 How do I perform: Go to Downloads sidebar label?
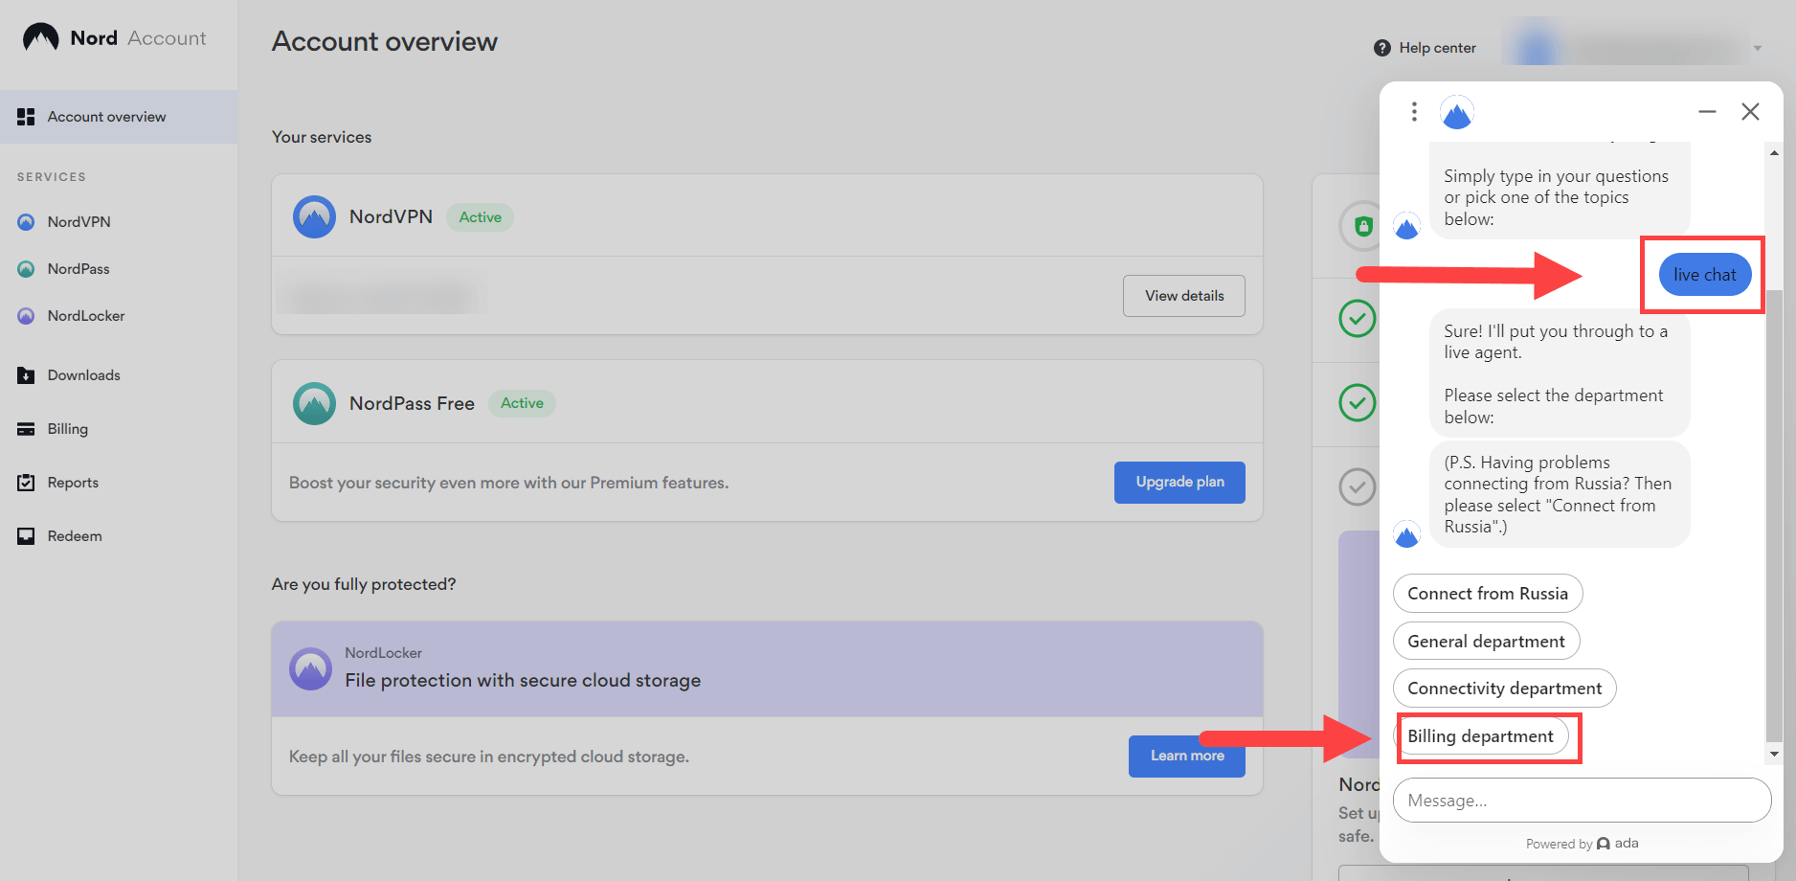coord(84,375)
